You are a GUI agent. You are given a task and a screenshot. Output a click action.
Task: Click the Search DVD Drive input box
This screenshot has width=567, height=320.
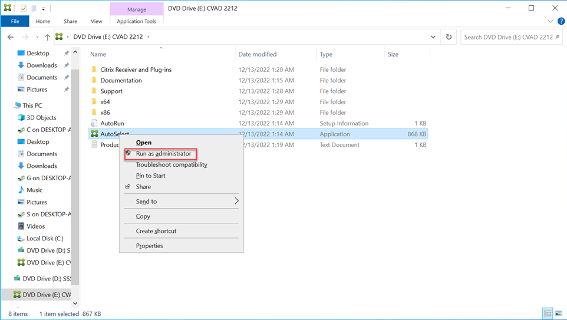point(507,37)
